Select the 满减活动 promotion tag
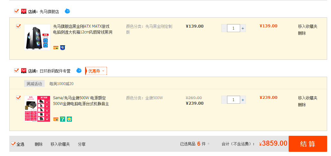Screen dimensions: 331x156 [34, 83]
